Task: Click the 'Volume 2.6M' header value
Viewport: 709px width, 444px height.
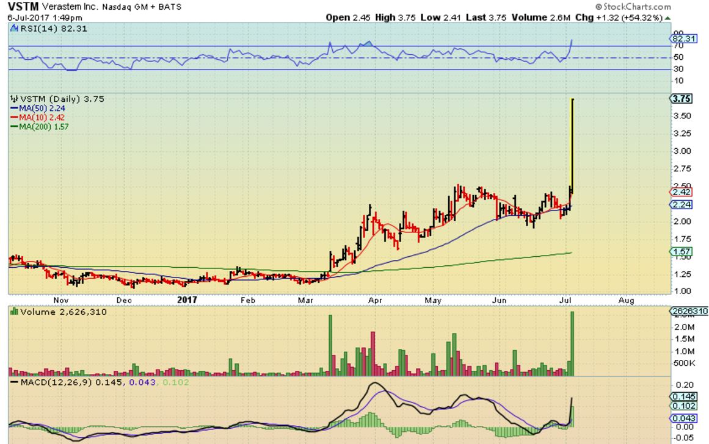Action: click(541, 18)
